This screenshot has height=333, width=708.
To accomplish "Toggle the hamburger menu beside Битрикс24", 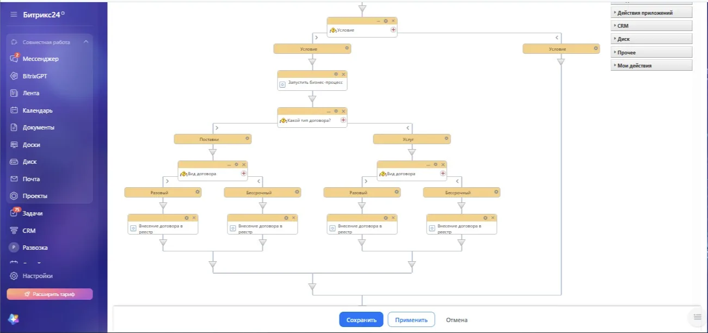I will [x=14, y=15].
